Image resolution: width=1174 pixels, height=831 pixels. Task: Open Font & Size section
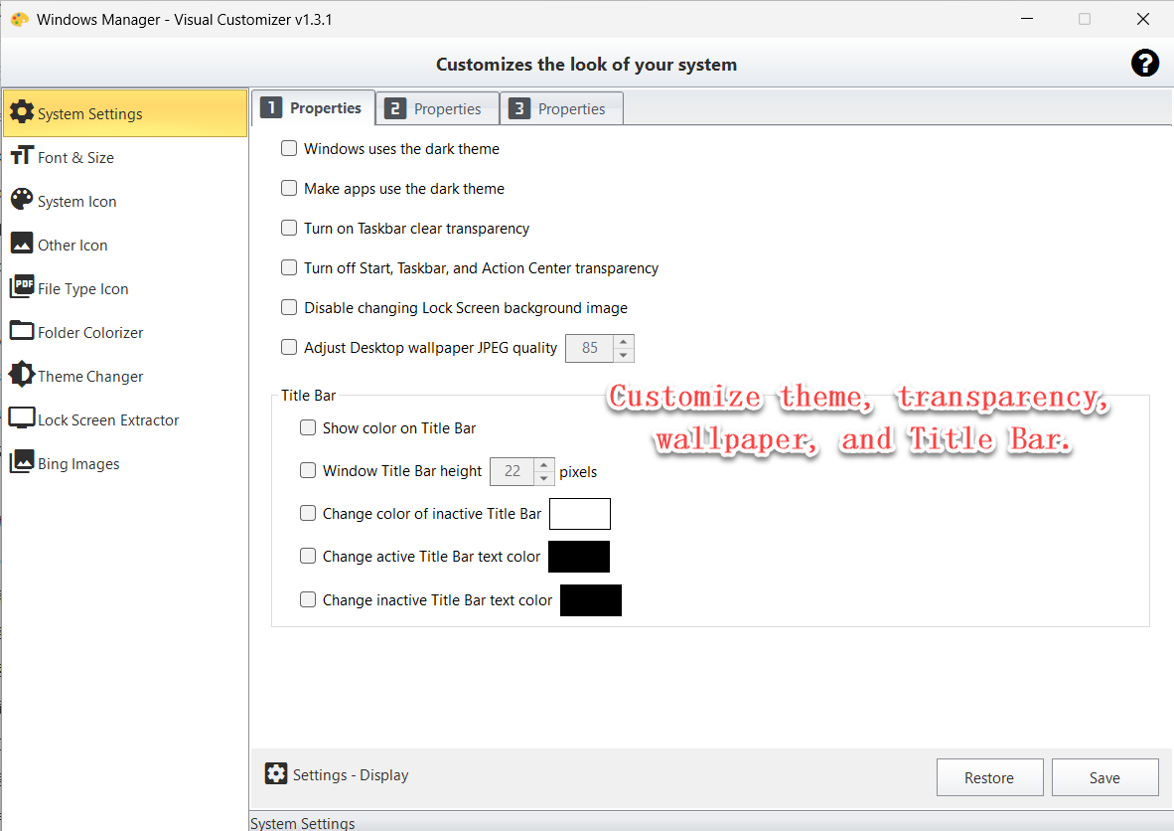click(x=125, y=157)
